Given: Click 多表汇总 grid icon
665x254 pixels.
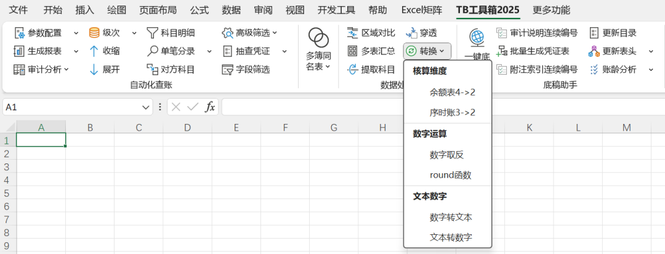Looking at the screenshot, I should tap(352, 51).
